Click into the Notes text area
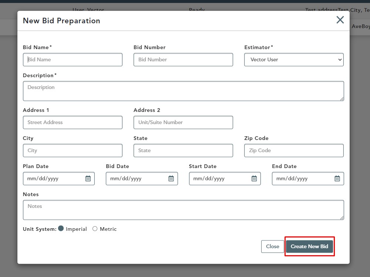This screenshot has height=277, width=370. click(x=183, y=210)
